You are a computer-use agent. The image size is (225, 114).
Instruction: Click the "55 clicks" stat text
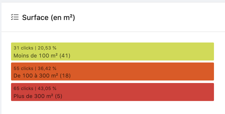[23, 68]
